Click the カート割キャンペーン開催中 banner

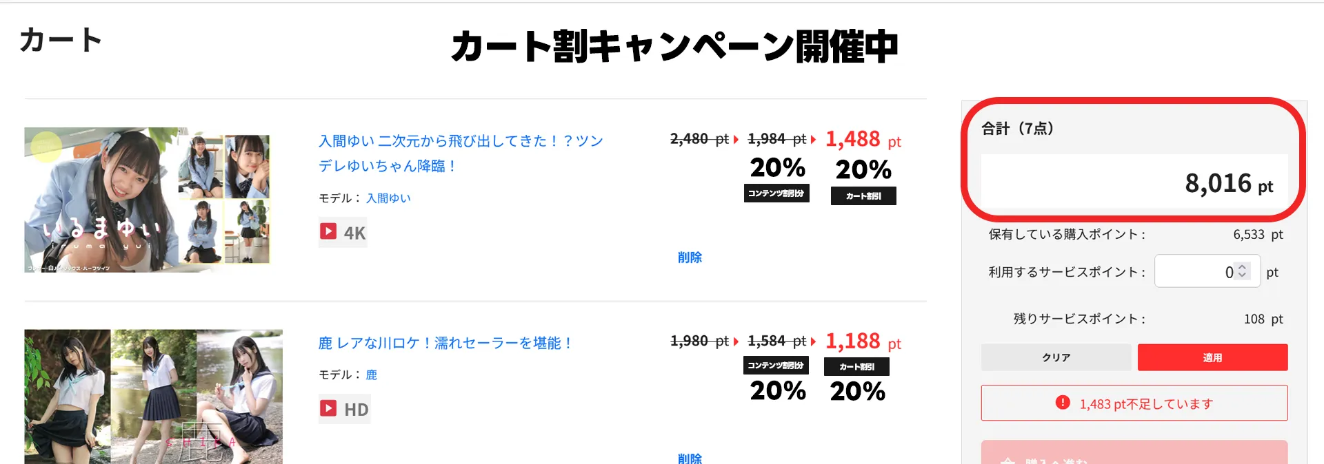(674, 47)
